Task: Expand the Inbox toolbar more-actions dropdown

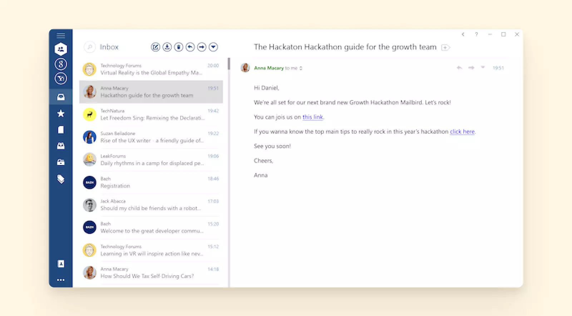Action: (213, 47)
